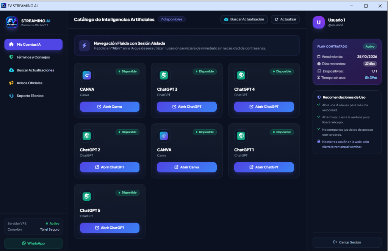This screenshot has width=388, height=251.
Task: Click the laptop icon beside Dispositivos
Action: pyautogui.click(x=319, y=71)
